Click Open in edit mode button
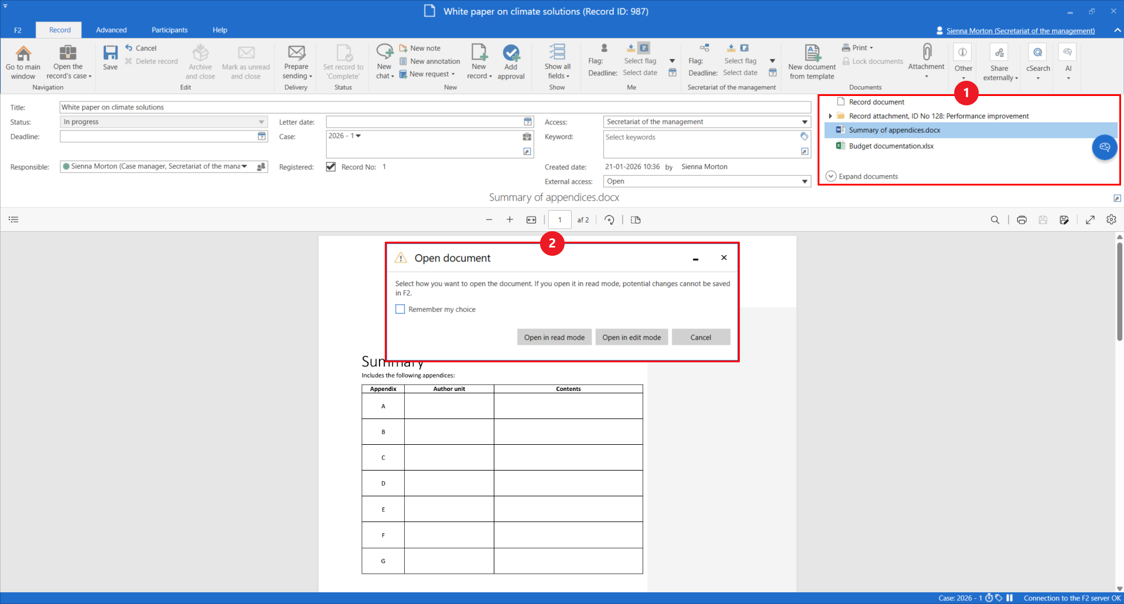The image size is (1124, 604). [631, 337]
